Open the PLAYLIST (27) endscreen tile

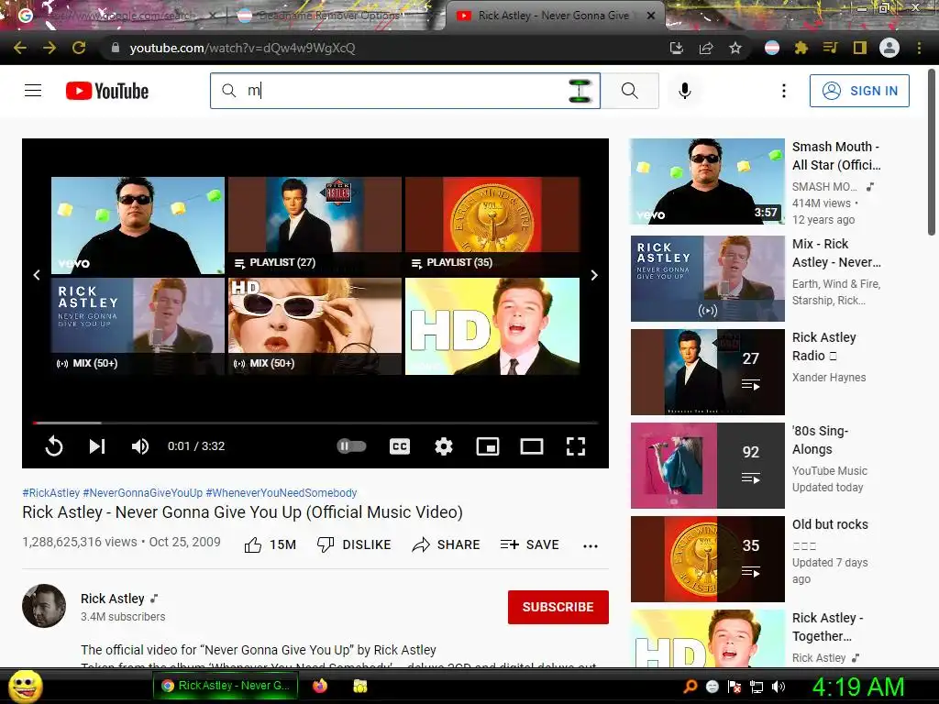[315, 225]
